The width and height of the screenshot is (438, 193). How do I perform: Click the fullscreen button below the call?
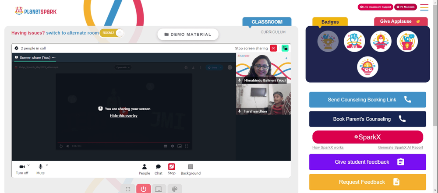[x=128, y=189]
